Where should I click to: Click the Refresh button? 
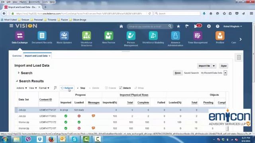(x=67, y=88)
